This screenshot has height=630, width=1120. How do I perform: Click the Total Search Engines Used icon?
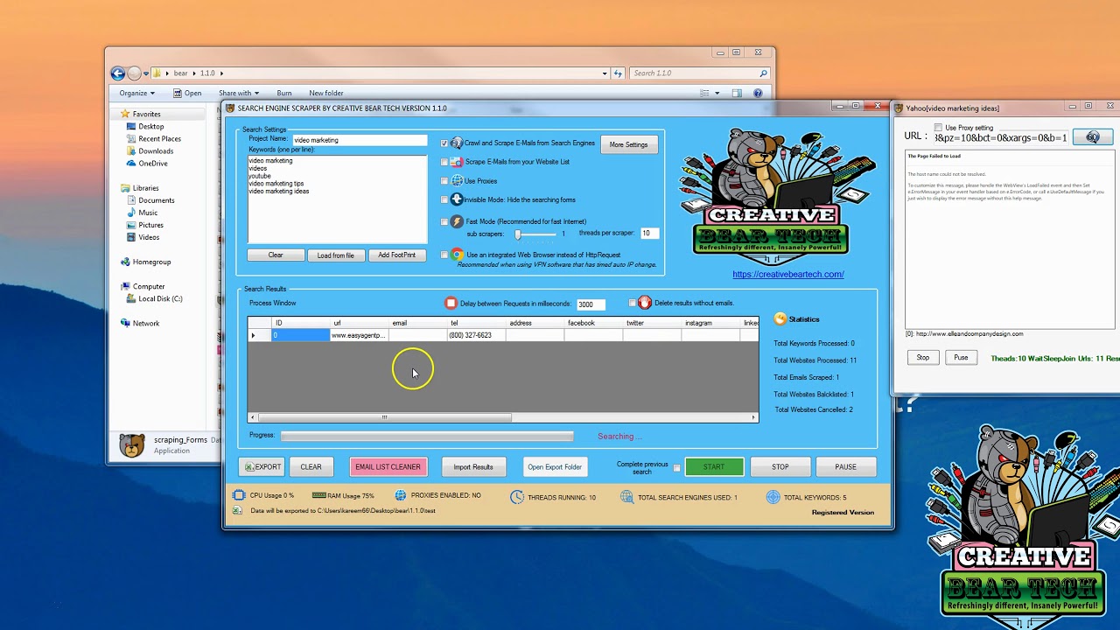click(x=626, y=497)
